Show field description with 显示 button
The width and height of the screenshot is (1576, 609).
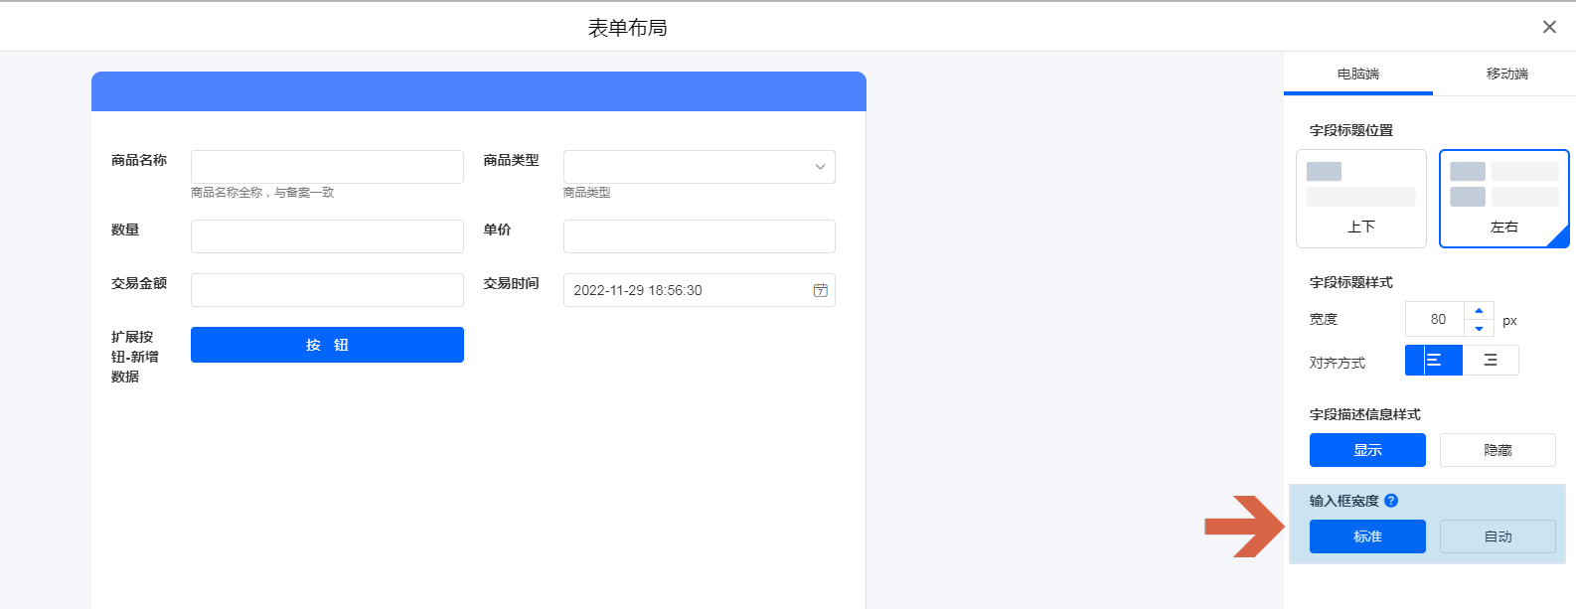1367,450
